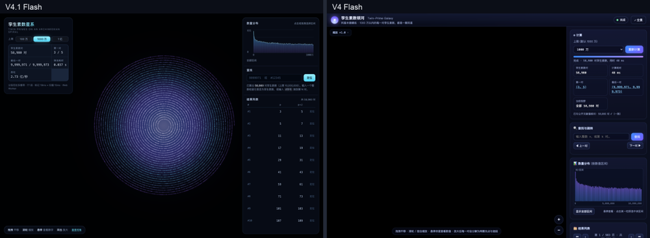Image resolution: width=650 pixels, height=238 pixels.
Task: Select the 1000万 upper limit option
Action: (x=42, y=39)
